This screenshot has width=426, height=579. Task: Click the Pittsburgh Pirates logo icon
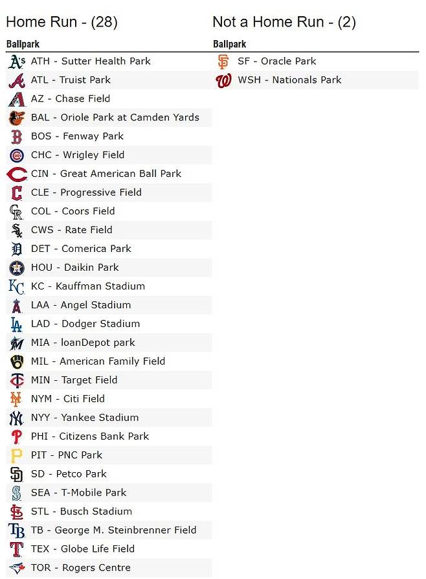(17, 456)
